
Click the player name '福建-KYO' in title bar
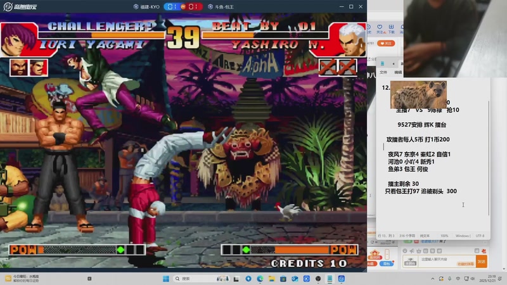[150, 7]
